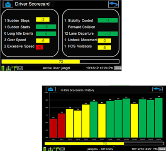This screenshot has height=151, width=166.
Task: Click 'Active User: jangel' status text
Action: [56, 68]
